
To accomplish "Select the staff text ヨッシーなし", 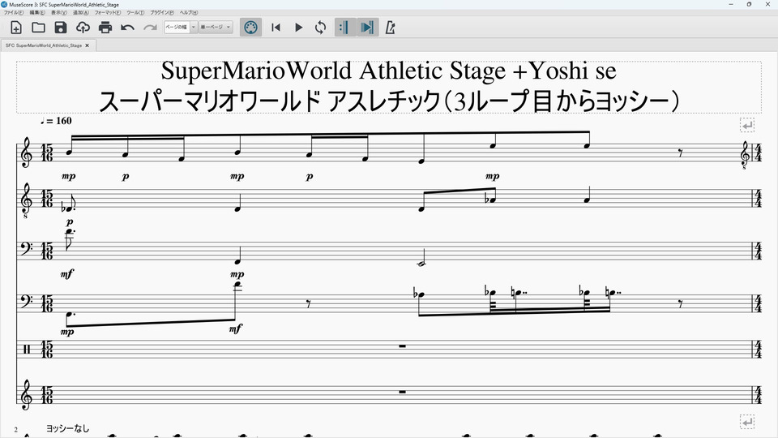I will 68,428.
